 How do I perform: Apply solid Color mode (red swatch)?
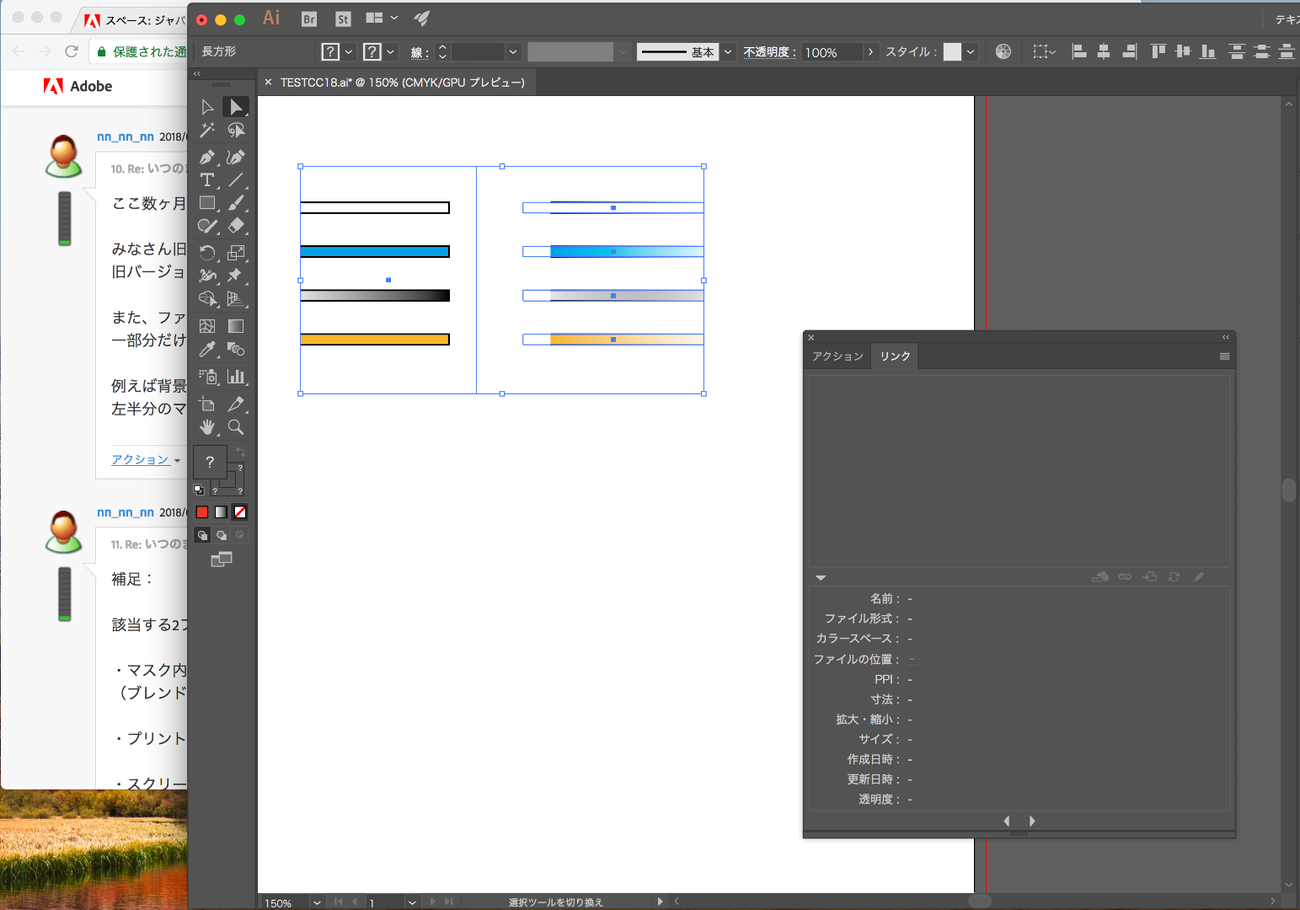202,512
